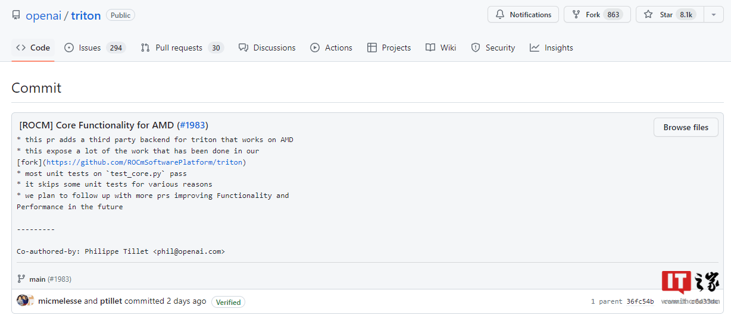Click the repository book icon
The image size is (731, 315).
point(16,15)
